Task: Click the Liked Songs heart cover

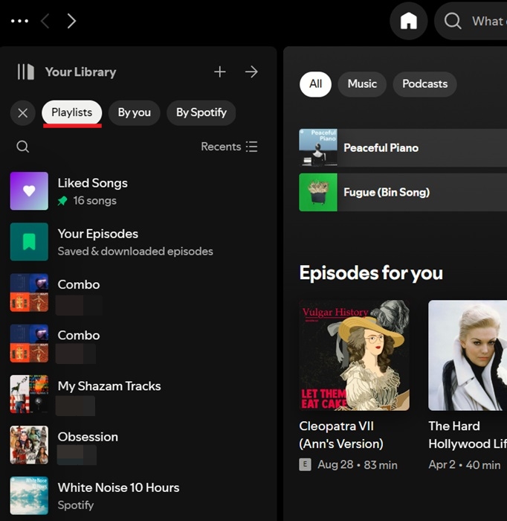Action: (29, 191)
